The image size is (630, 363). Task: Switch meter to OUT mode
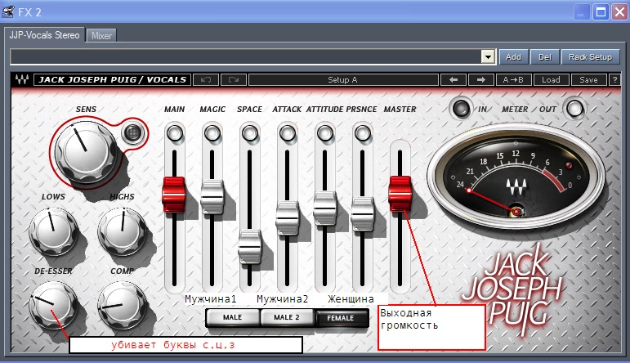(x=574, y=109)
